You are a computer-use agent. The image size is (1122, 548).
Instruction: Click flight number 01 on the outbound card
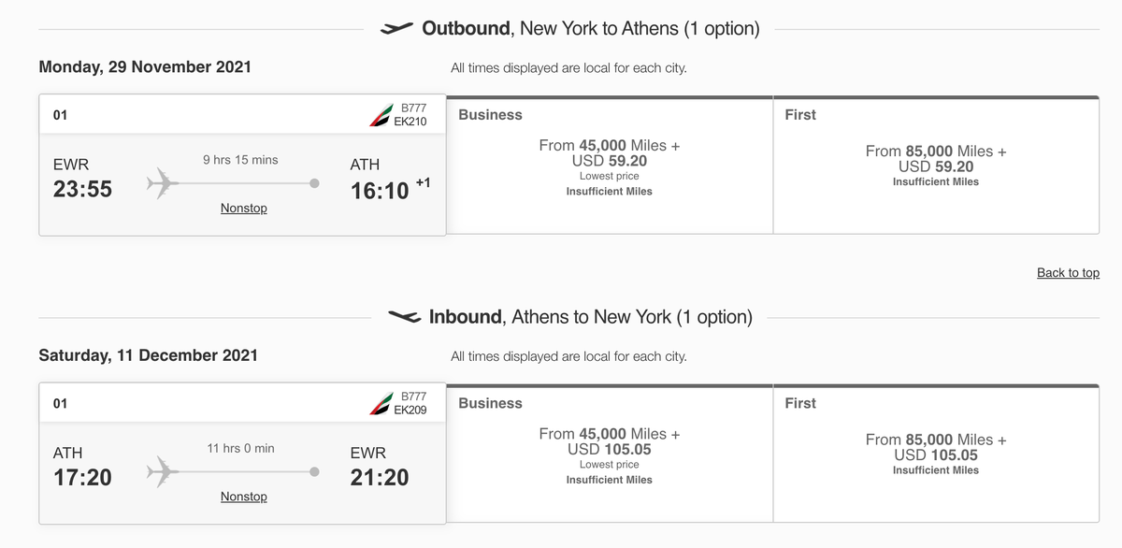pos(58,114)
